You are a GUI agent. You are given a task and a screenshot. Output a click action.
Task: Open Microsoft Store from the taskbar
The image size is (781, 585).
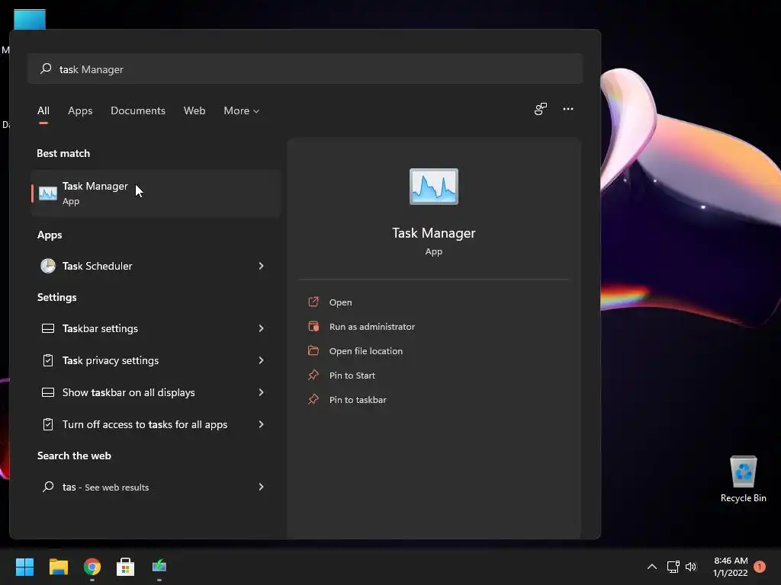(x=126, y=567)
